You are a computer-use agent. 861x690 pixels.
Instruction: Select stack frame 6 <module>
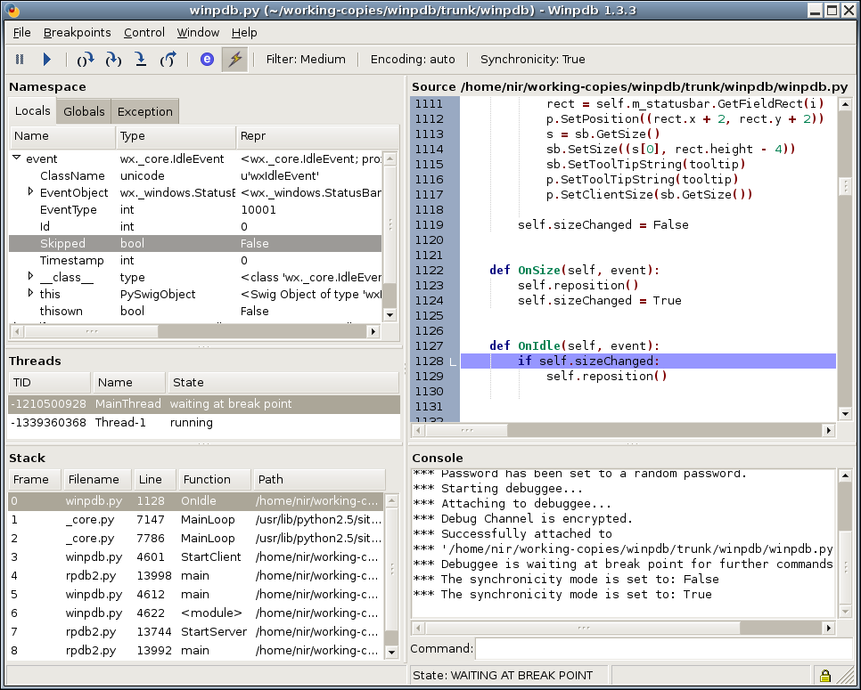point(195,613)
